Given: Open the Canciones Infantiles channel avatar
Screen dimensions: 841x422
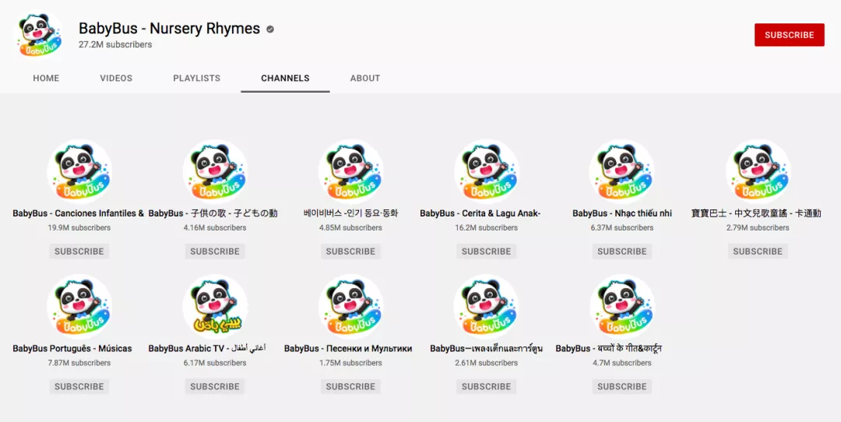Looking at the screenshot, I should click(79, 171).
